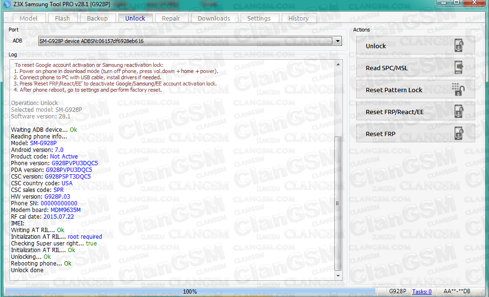489x297 pixels.
Task: Click the Read SPC/MSL button
Action: 415,67
